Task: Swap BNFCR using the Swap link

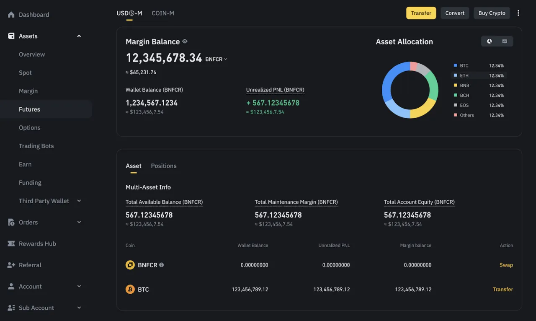Action: pyautogui.click(x=506, y=265)
